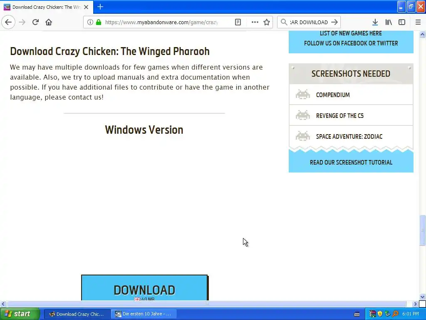Show site information icon in address bar

coord(90,22)
